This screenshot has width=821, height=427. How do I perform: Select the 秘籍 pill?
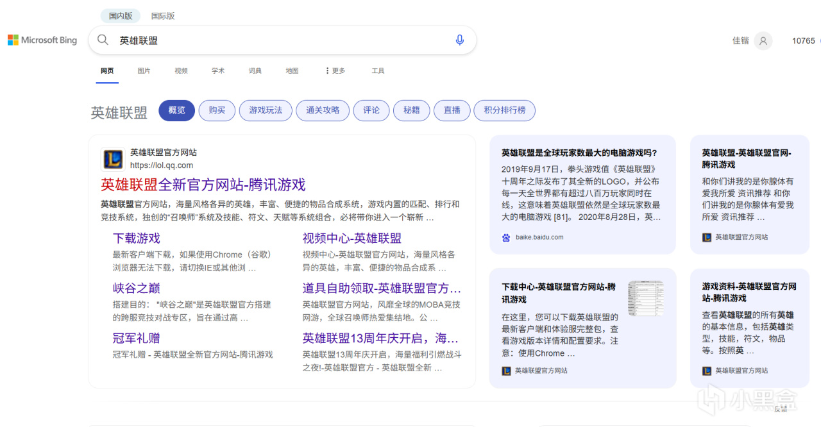pos(412,110)
